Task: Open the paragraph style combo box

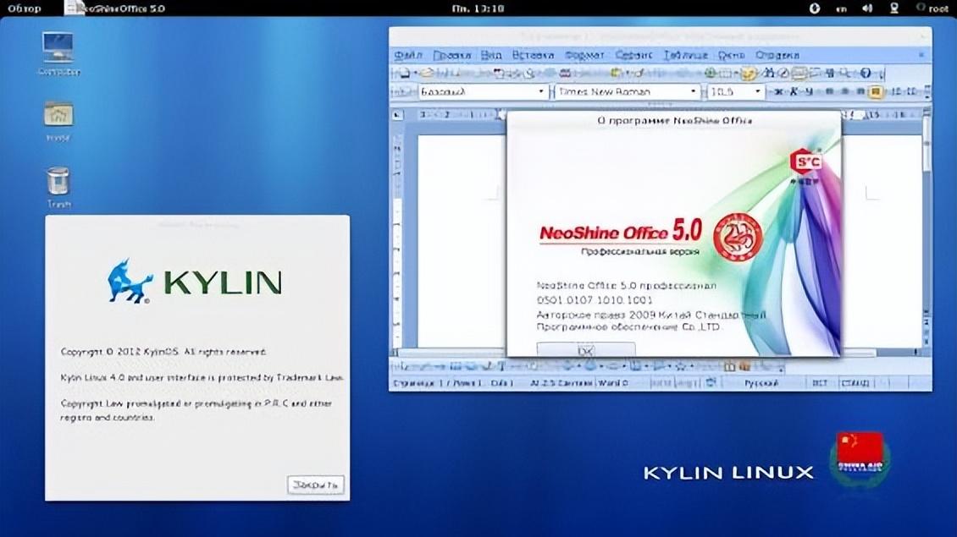Action: point(482,91)
